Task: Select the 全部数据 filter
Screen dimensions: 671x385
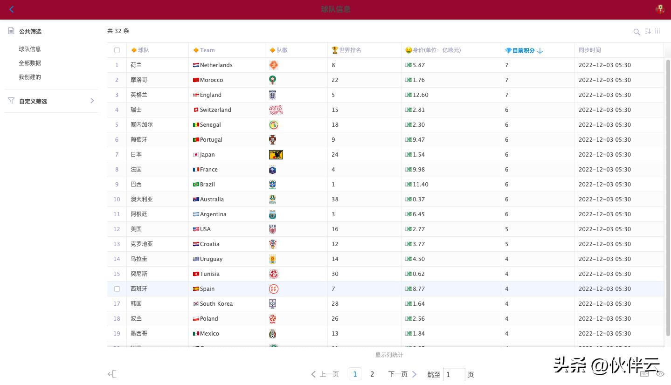Action: coord(30,63)
